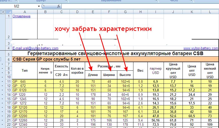The width and height of the screenshot is (219, 128).
Task: Click the '178' width cell for GP 1220
Action: pyautogui.click(x=93, y=95)
